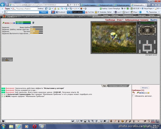Image resolution: width=161 pixels, height=129 pixels.
Task: Click the Facebook toolbar icon
Action: (x=57, y=12)
